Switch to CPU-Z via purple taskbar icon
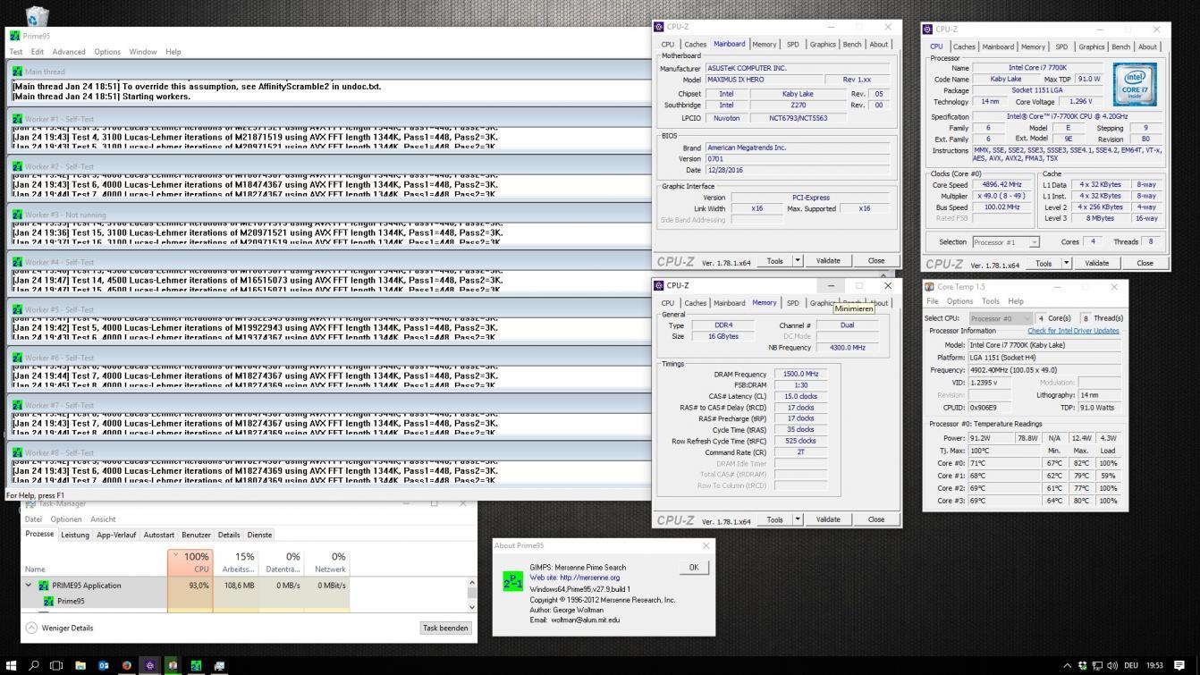1200x675 pixels. [x=149, y=665]
